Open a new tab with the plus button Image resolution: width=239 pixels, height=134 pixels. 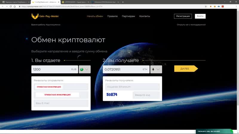click(123, 2)
